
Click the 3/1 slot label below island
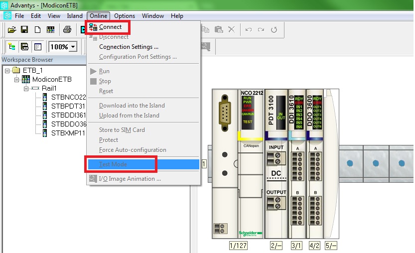click(x=296, y=246)
